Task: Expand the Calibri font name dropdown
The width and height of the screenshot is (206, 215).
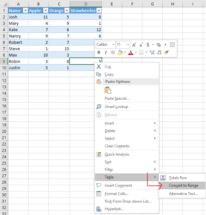Action: (x=113, y=45)
